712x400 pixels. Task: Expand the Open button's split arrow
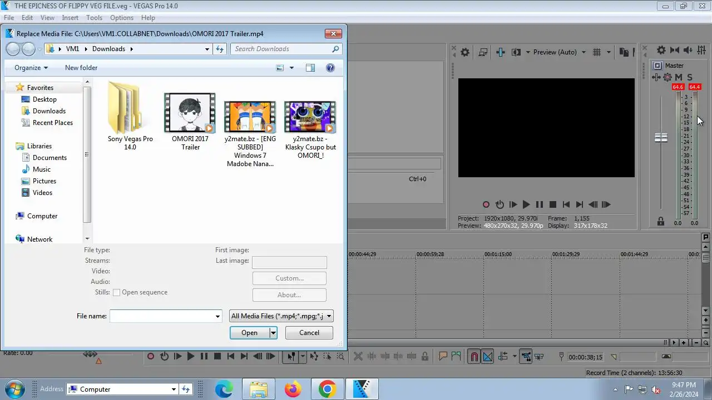coord(273,333)
